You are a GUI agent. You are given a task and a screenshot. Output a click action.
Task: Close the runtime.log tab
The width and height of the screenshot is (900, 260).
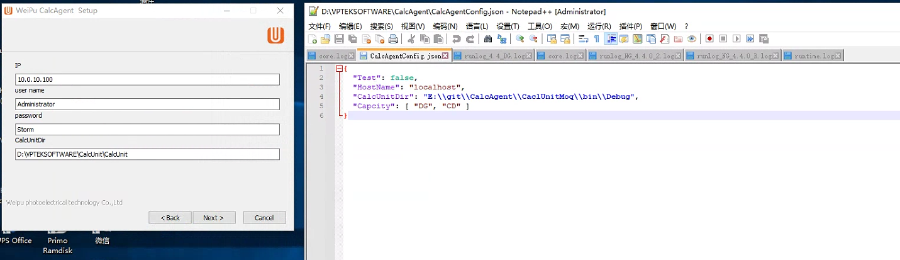click(x=838, y=56)
